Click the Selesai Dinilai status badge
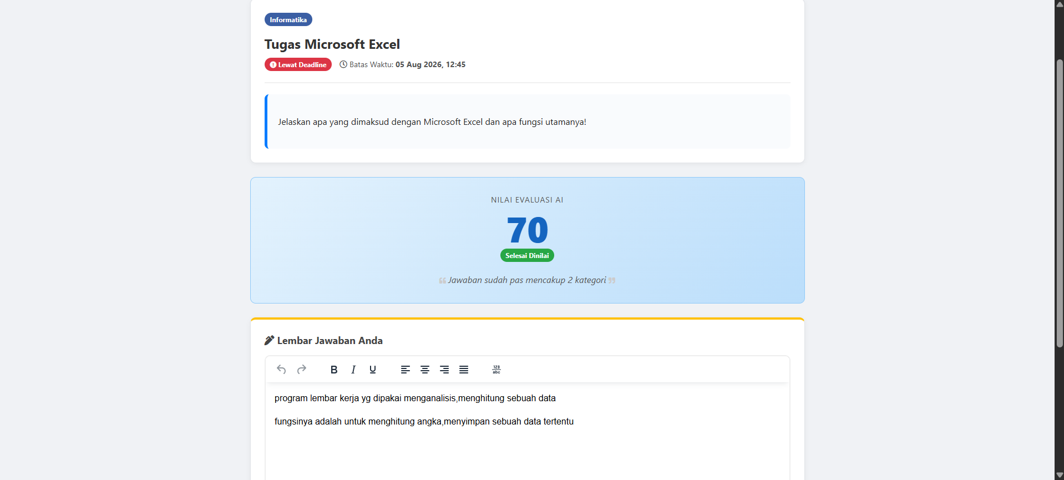 527,255
